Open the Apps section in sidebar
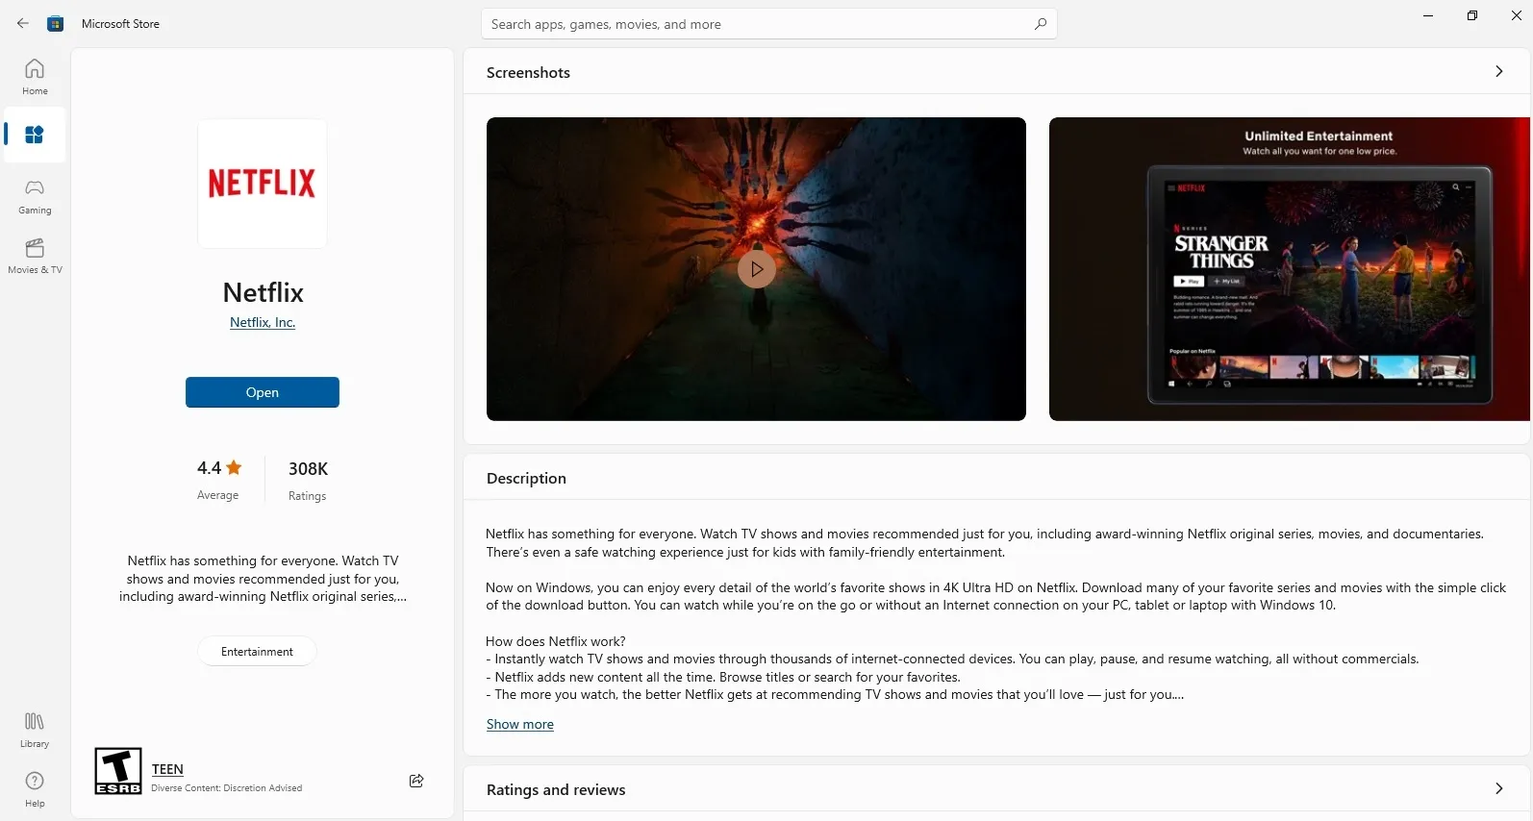The image size is (1533, 821). (x=35, y=136)
